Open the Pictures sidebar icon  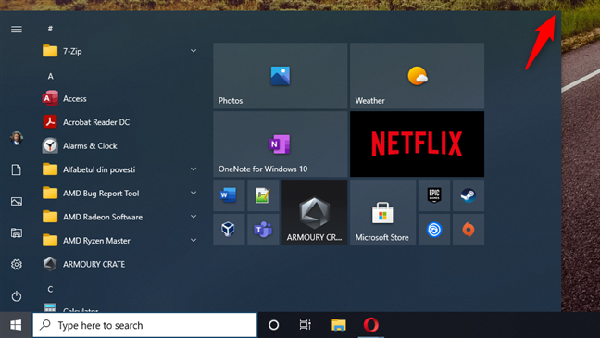tap(17, 201)
